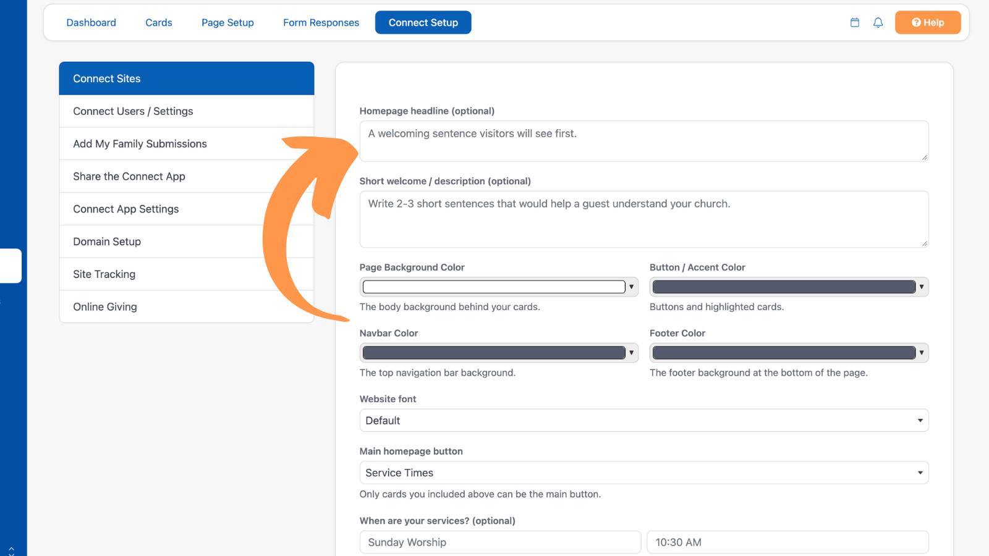The image size is (989, 556).
Task: Open the notifications bell icon
Action: point(878,23)
